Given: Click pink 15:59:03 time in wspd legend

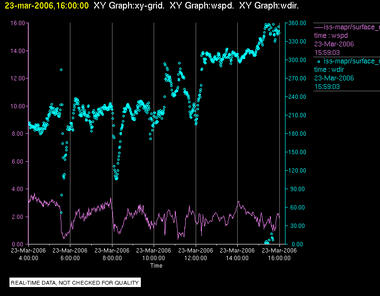Looking at the screenshot, I should tap(327, 52).
